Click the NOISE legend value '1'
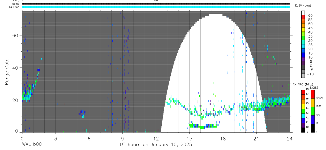The height and width of the screenshot is (150, 326). click(x=316, y=131)
